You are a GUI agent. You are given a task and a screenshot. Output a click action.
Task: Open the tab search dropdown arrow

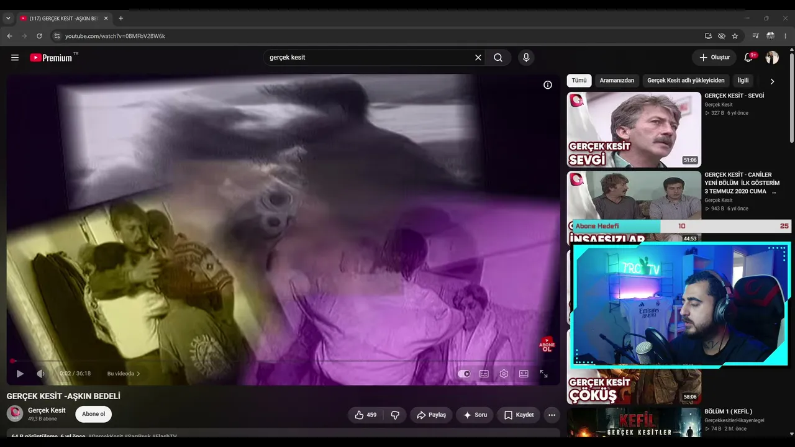coord(8,19)
